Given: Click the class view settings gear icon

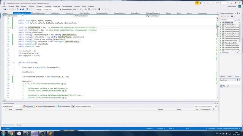Looking at the screenshot, I should 232,16.
